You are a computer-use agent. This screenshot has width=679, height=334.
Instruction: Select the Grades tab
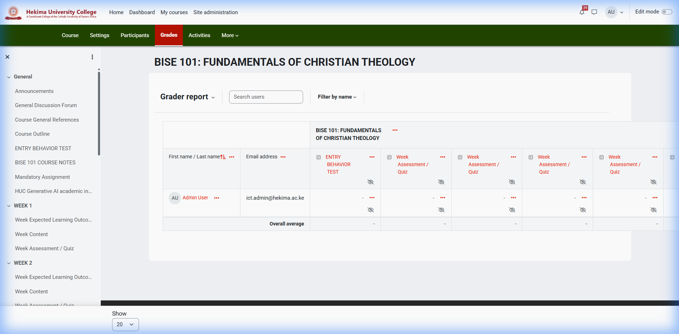(169, 35)
